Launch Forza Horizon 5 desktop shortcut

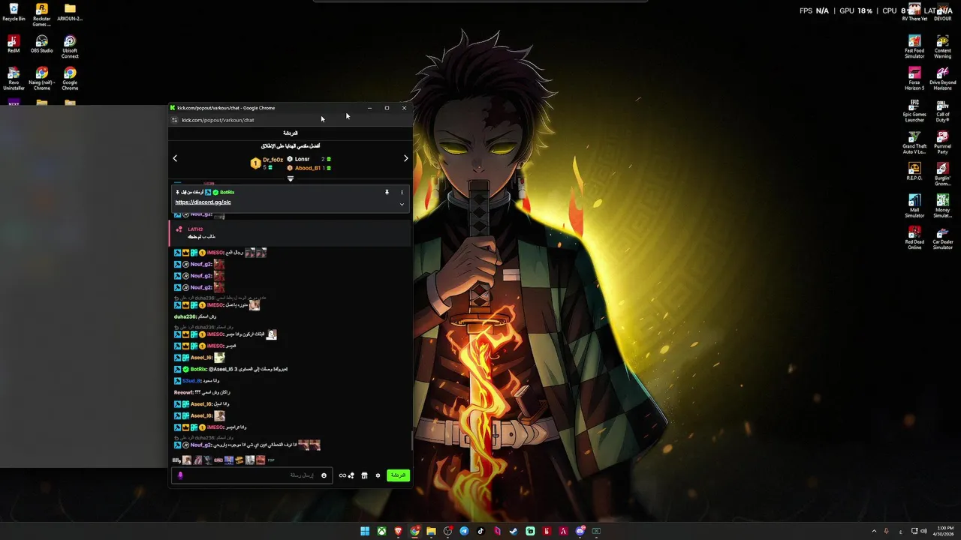point(914,79)
